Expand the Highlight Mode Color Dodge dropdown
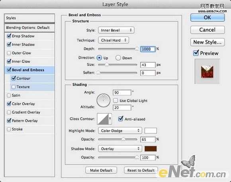 click(120, 131)
